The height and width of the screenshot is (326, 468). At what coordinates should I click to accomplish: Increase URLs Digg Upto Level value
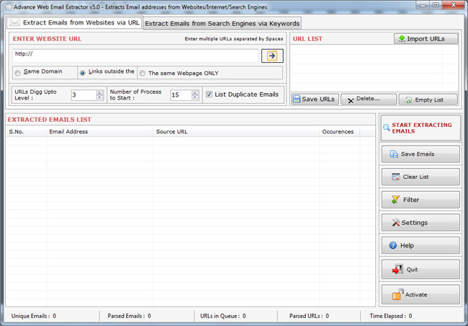[x=99, y=93]
